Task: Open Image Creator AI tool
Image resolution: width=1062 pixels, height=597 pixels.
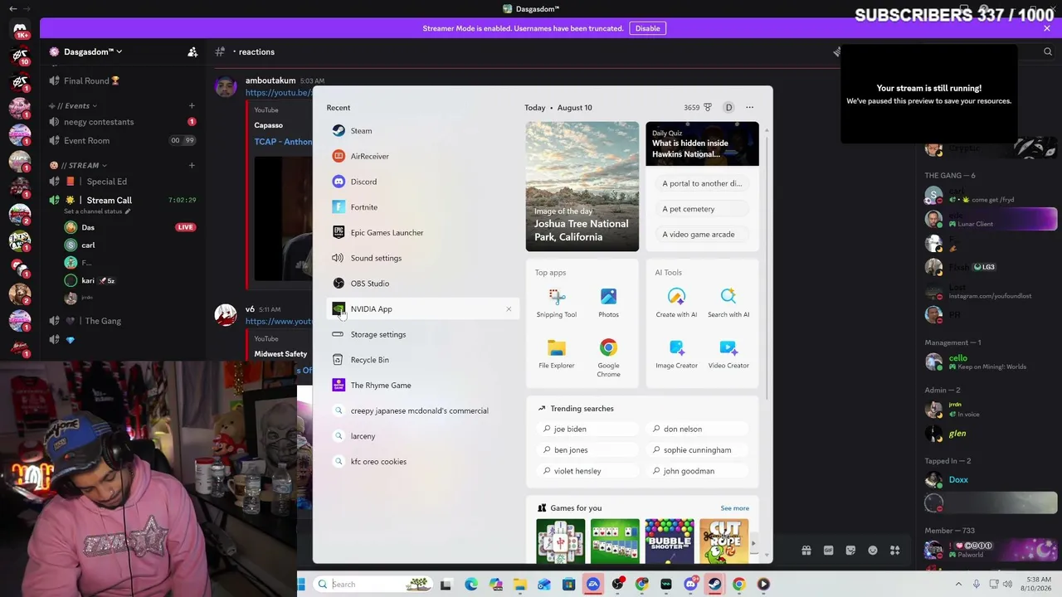Action: coord(676,354)
